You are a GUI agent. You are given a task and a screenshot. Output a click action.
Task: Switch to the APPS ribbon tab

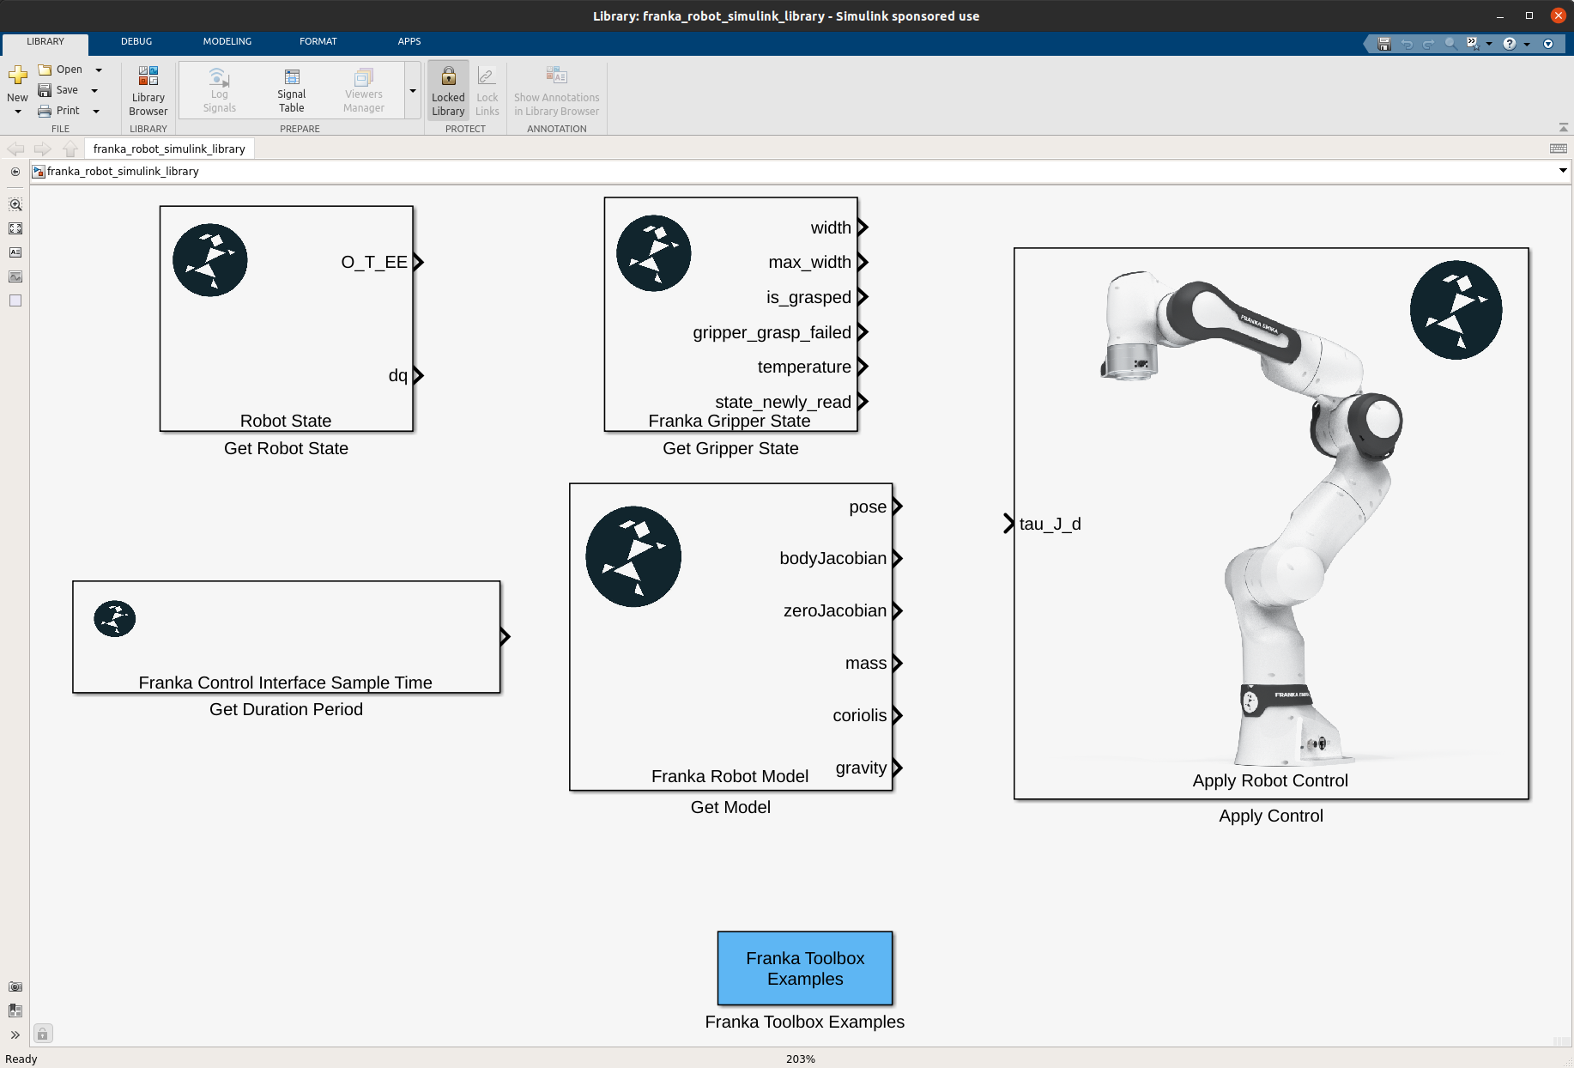pyautogui.click(x=409, y=41)
